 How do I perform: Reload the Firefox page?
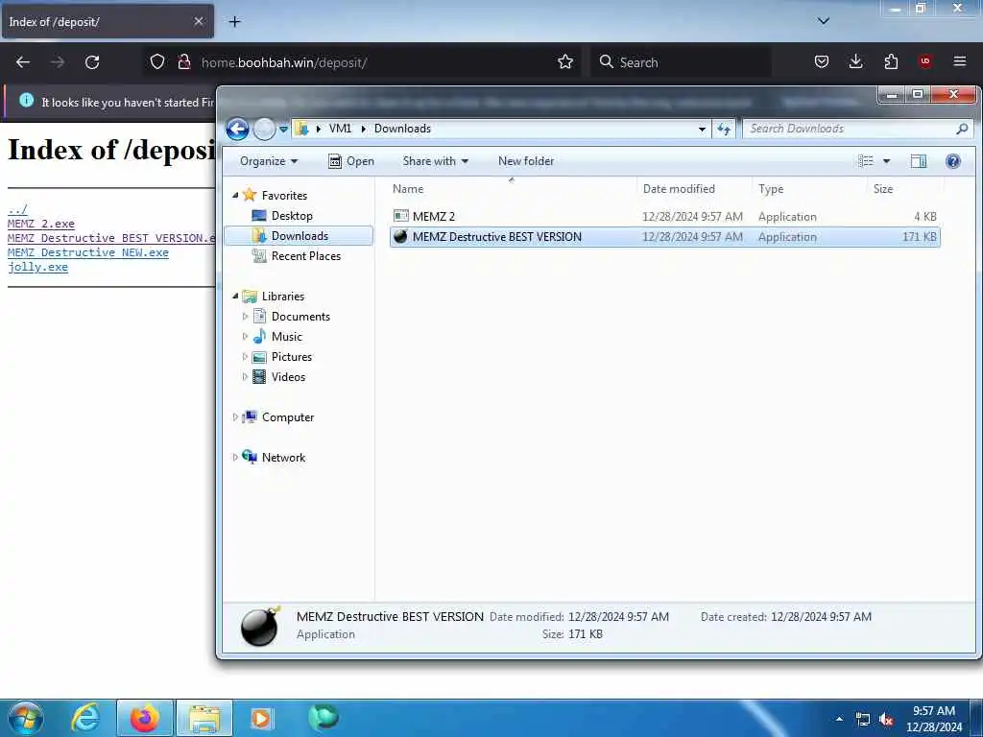click(x=92, y=62)
